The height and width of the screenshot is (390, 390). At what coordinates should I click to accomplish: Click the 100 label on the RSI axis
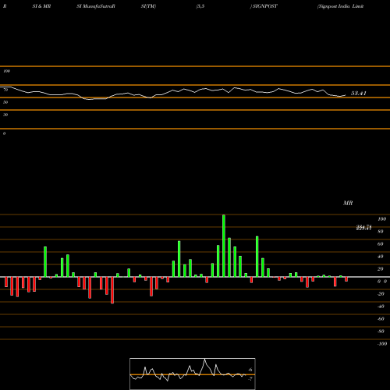pos(6,71)
